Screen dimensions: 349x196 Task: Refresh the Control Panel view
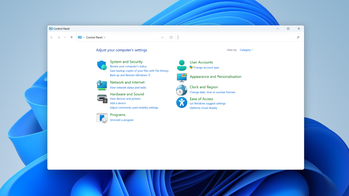point(171,38)
